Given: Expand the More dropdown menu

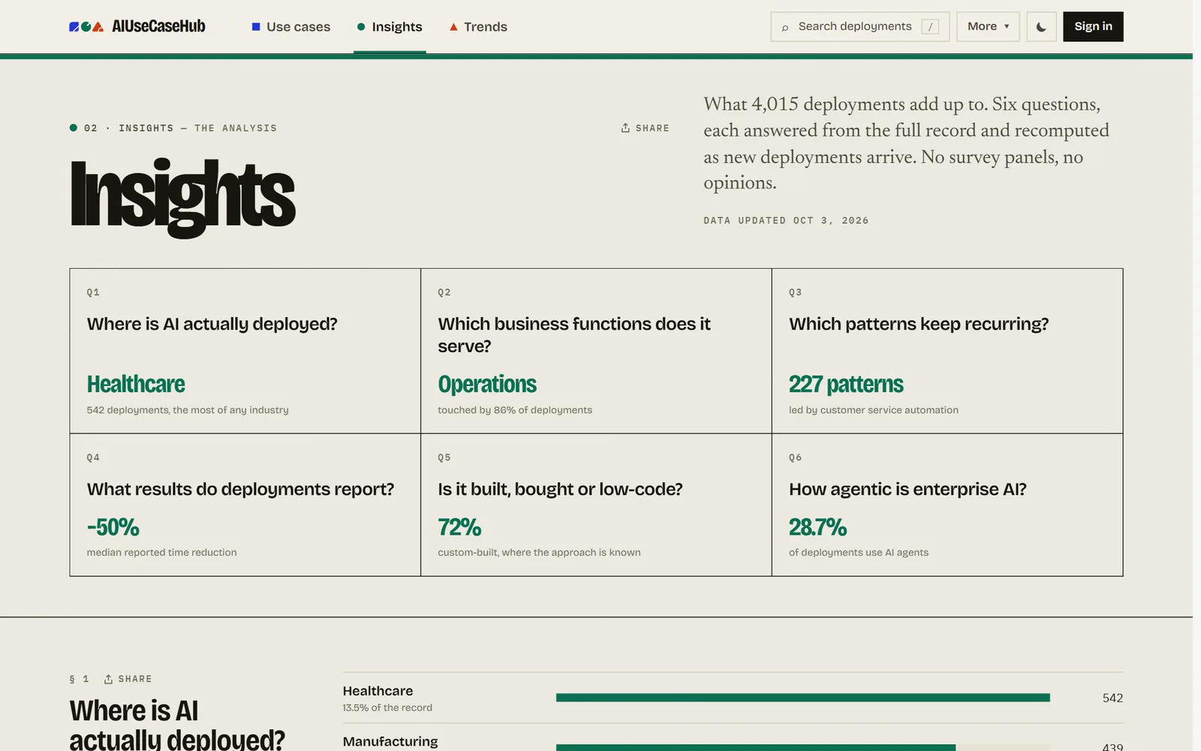Looking at the screenshot, I should tap(988, 26).
